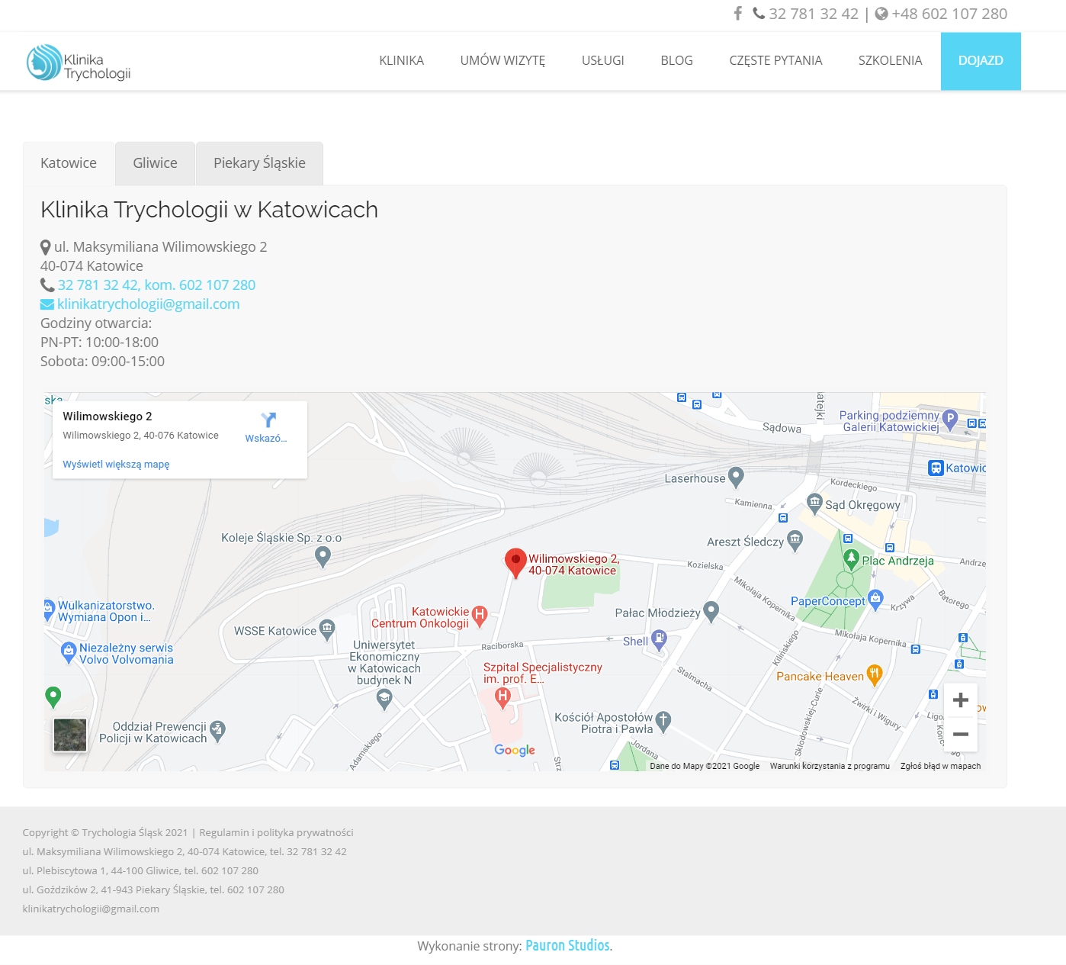The height and width of the screenshot is (965, 1066).
Task: Select the DOJAZD navigation button
Action: point(980,61)
